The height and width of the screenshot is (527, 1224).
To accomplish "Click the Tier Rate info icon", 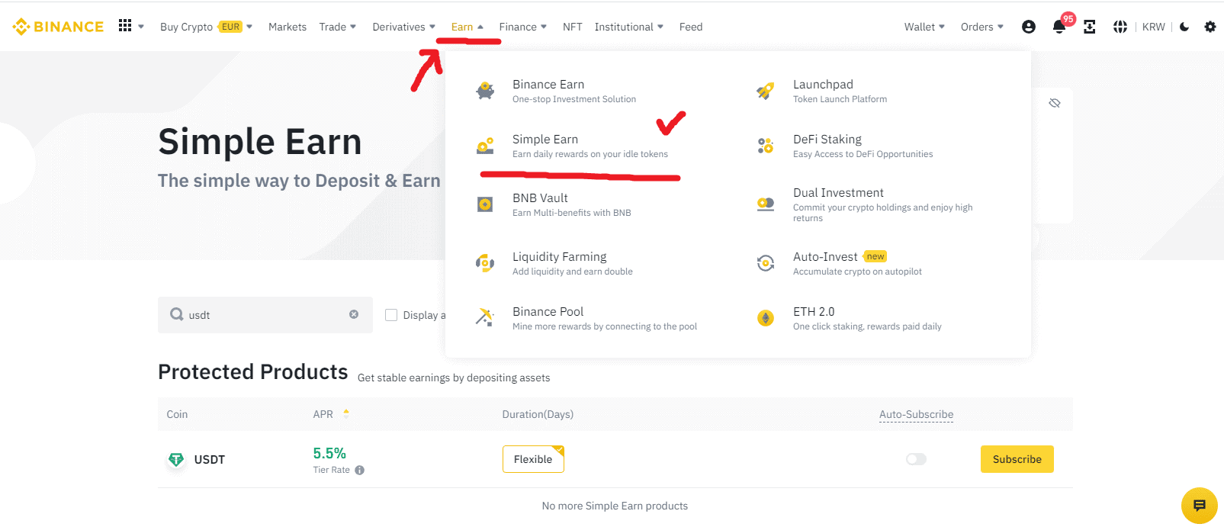I will (x=360, y=471).
